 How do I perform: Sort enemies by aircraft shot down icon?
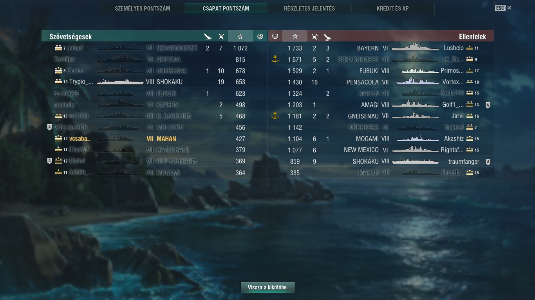(314, 37)
